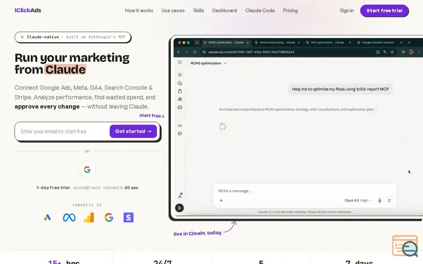Click the plus attachment button in composer
This screenshot has width=423, height=264.
pyautogui.click(x=221, y=201)
